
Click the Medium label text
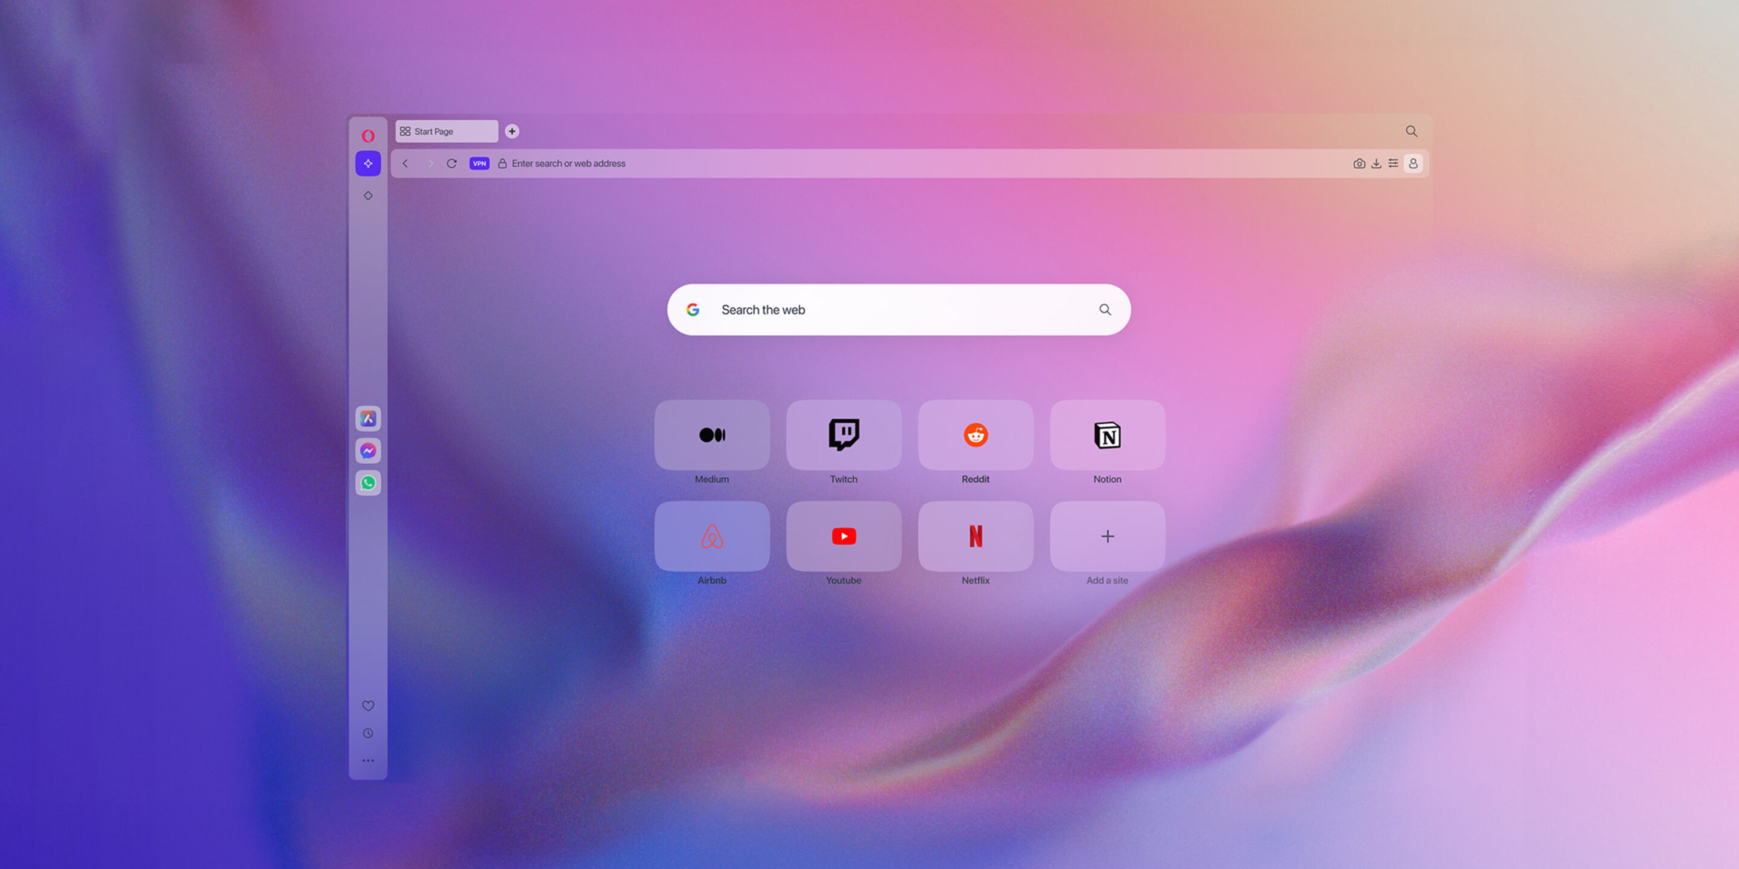[712, 479]
